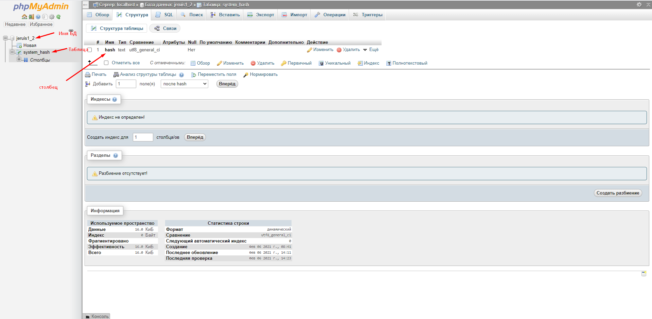
Task: Click the table icon before Таблица: system_hash
Action: tap(199, 5)
